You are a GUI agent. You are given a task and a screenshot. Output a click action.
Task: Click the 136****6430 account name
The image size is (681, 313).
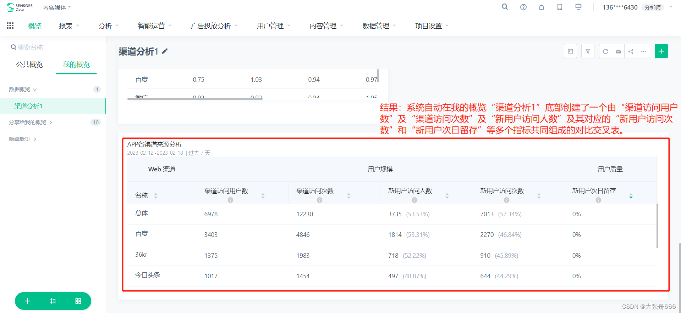[620, 7]
